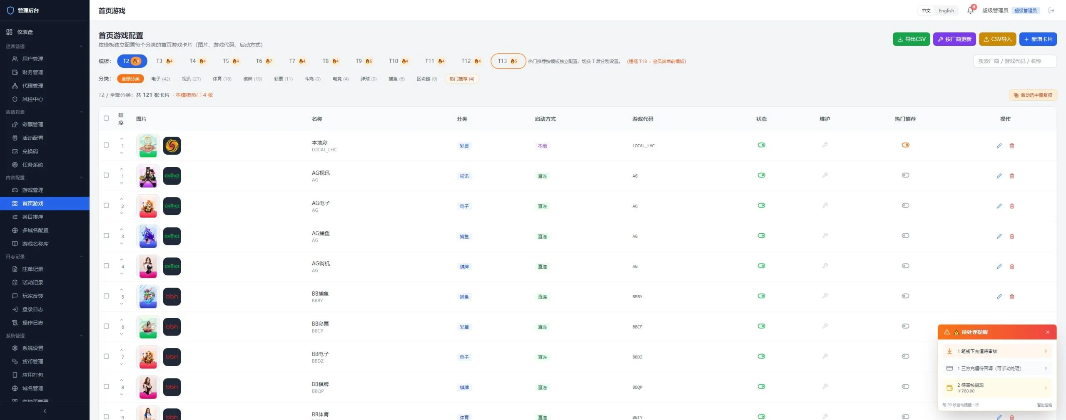Tick the checkbox for the BB棋牌 row
Screen dimensions: 1066x420
(106, 386)
